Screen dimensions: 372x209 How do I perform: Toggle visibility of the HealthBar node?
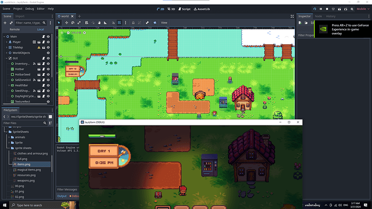[x=48, y=85]
